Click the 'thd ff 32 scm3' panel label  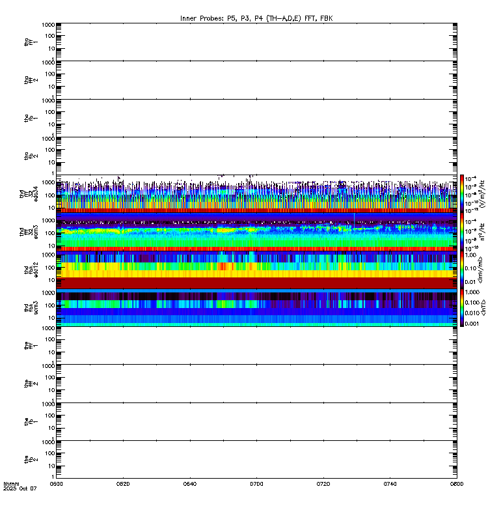click(x=29, y=232)
